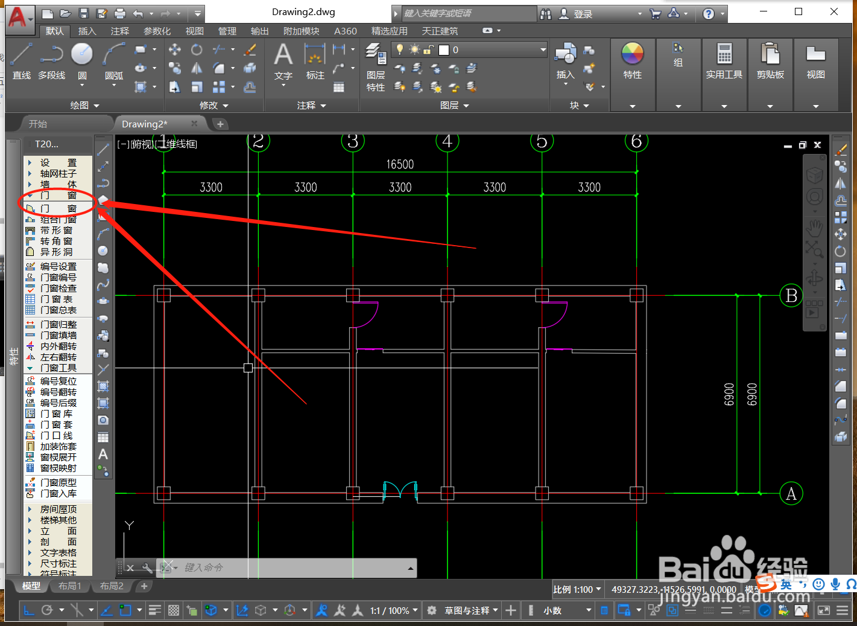Click the 标注 (Dimension) tool
The height and width of the screenshot is (626, 857).
point(315,61)
